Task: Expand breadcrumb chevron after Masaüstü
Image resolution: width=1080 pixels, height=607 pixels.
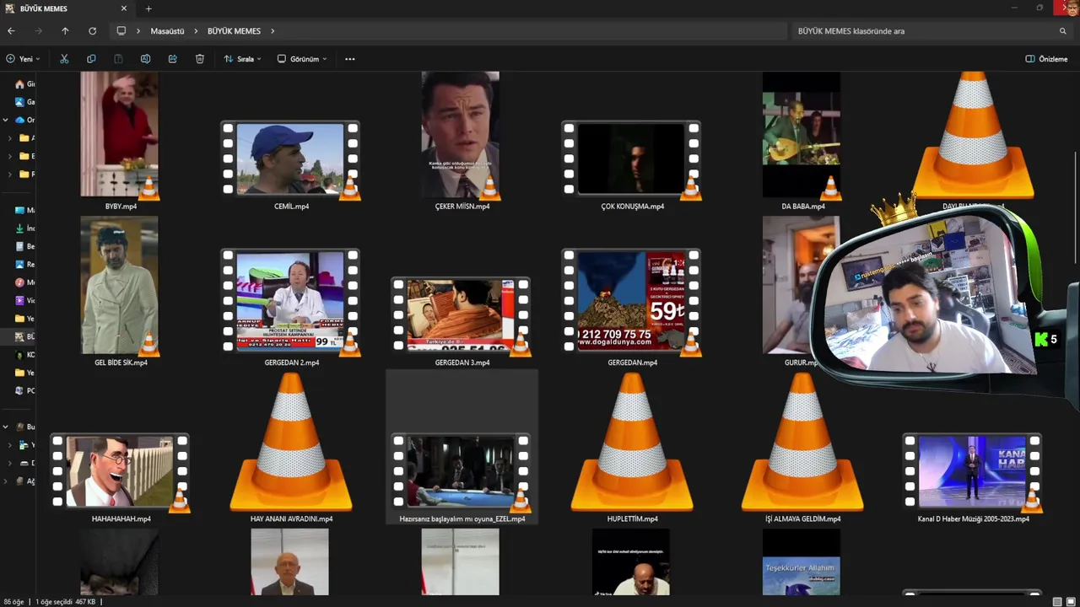Action: [x=196, y=31]
